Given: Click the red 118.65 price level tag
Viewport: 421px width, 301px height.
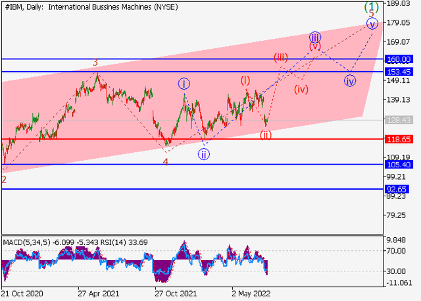Looking at the screenshot, I should click(x=399, y=139).
